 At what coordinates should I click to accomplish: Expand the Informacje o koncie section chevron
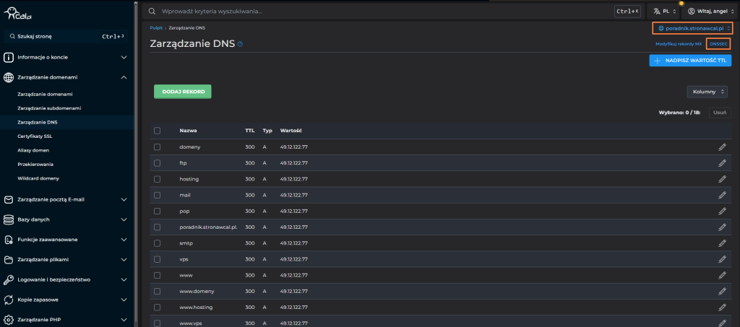click(x=124, y=58)
